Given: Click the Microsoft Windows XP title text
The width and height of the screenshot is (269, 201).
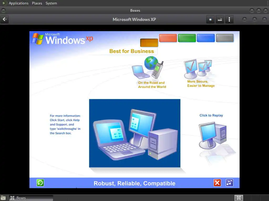Looking at the screenshot, I should 134,19.
